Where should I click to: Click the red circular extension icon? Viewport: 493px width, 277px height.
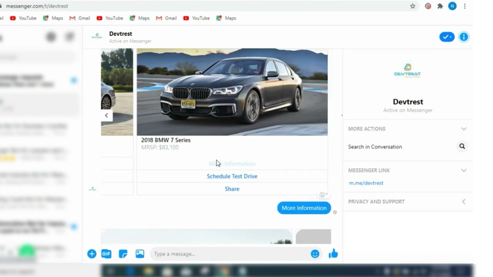tap(428, 6)
